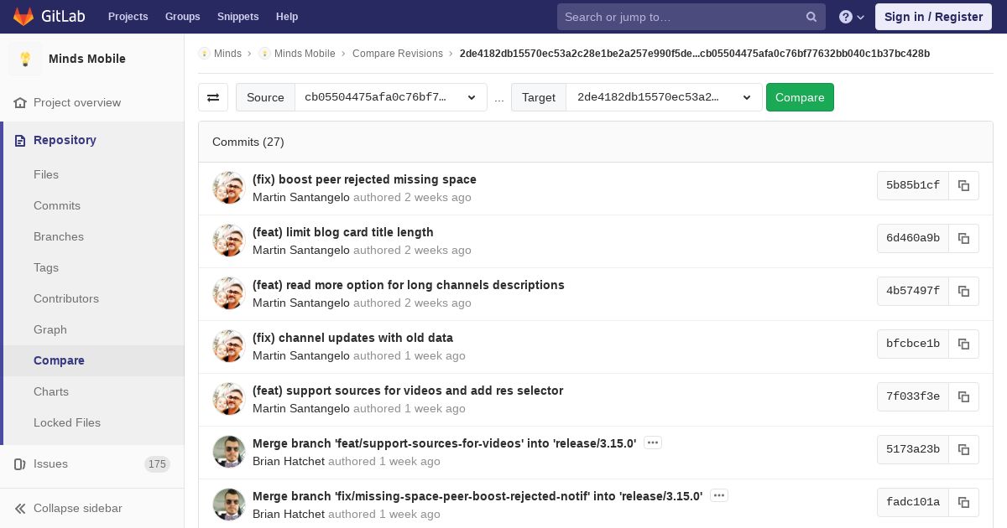This screenshot has width=1007, height=528.
Task: Click the Brian Hatchet avatar on the 5173a23b row
Action: point(228,452)
